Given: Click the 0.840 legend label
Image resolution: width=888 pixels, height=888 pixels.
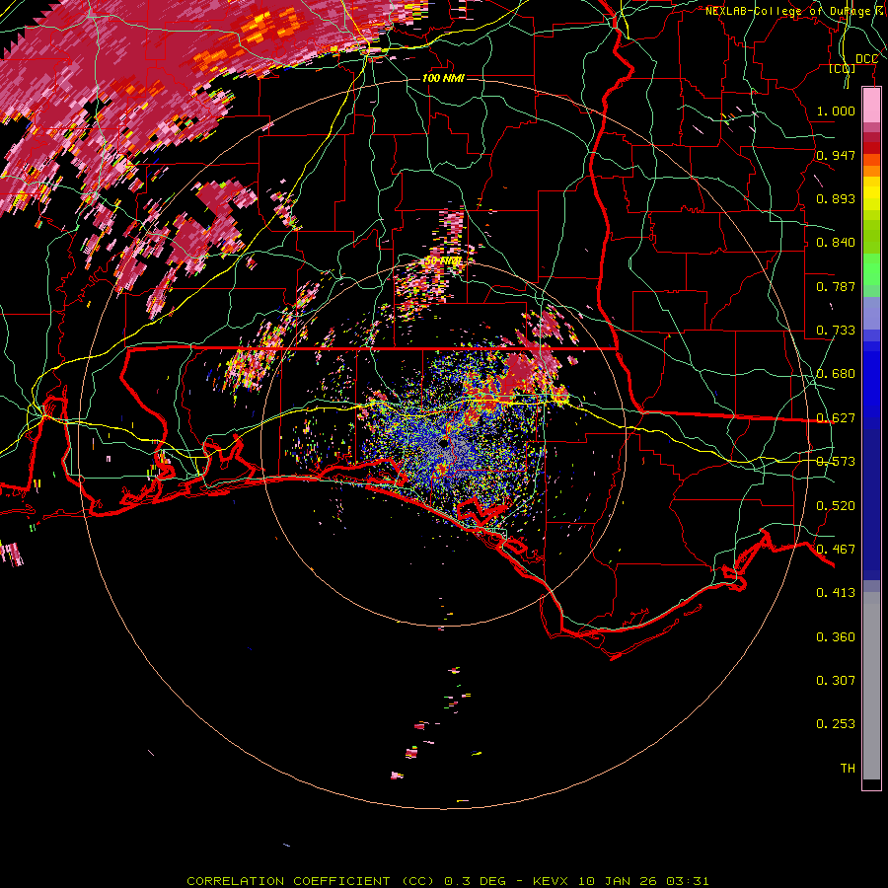Looking at the screenshot, I should click(836, 243).
